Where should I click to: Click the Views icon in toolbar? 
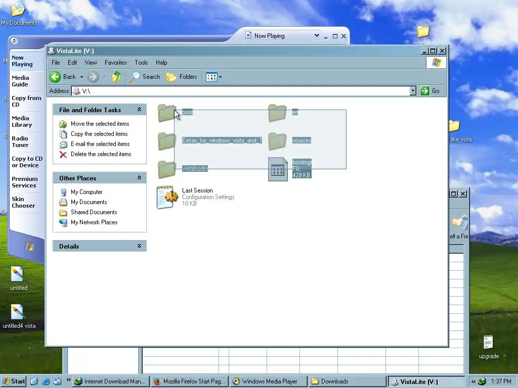click(x=211, y=77)
